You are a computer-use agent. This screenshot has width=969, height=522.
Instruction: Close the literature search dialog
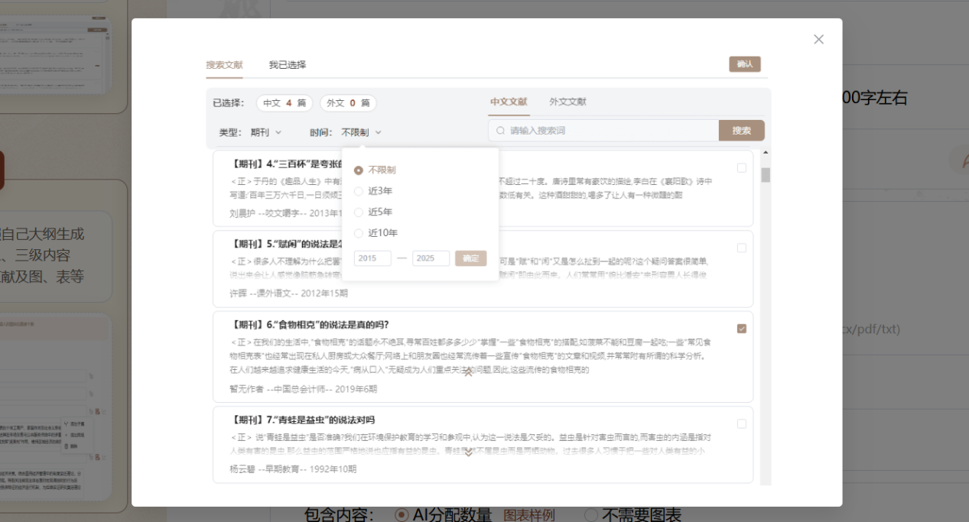818,39
